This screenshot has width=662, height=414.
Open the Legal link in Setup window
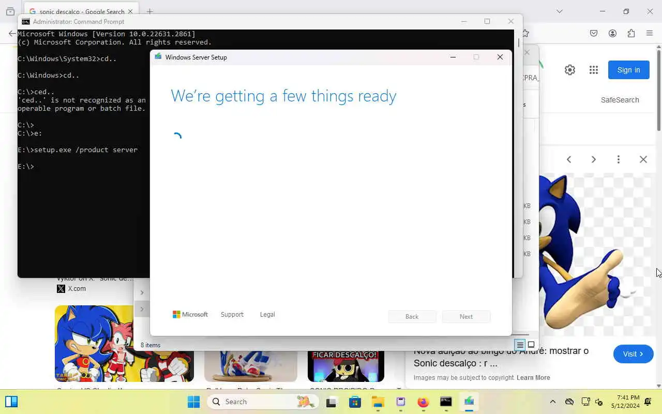point(267,314)
